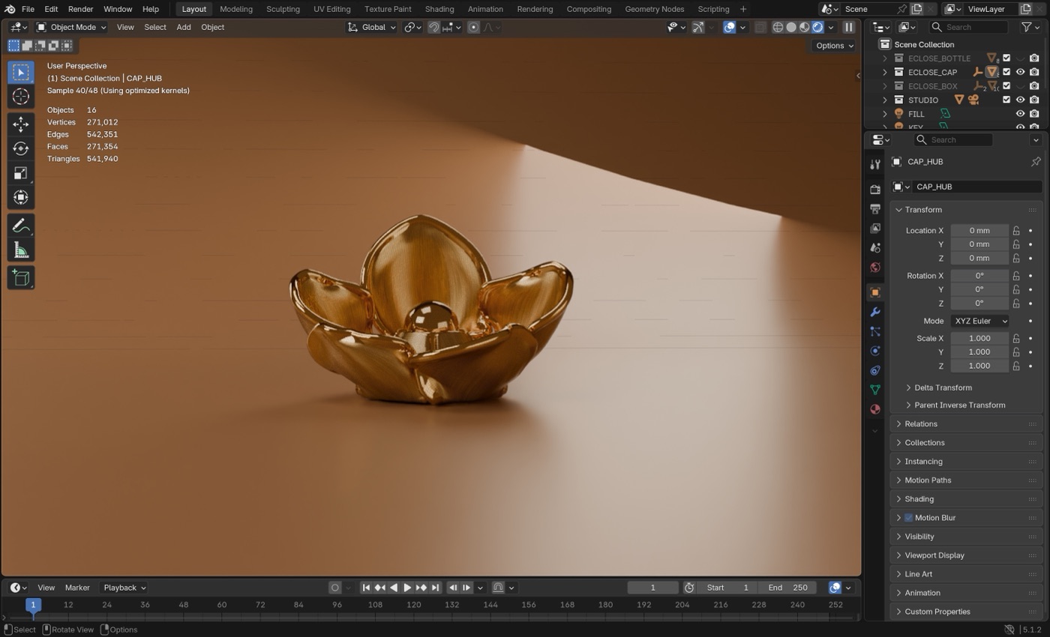Open the Playback dropdown in the timeline
Image resolution: width=1050 pixels, height=637 pixels.
click(124, 588)
